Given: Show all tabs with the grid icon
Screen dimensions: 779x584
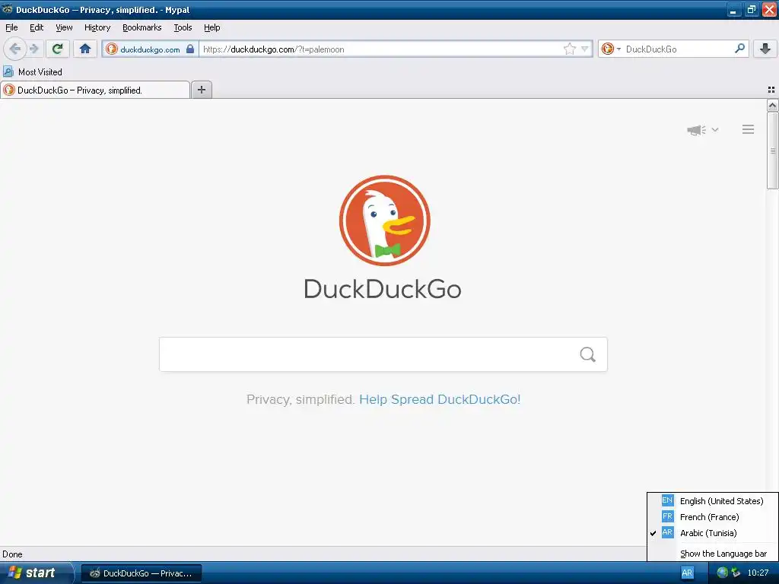Looking at the screenshot, I should [x=771, y=90].
